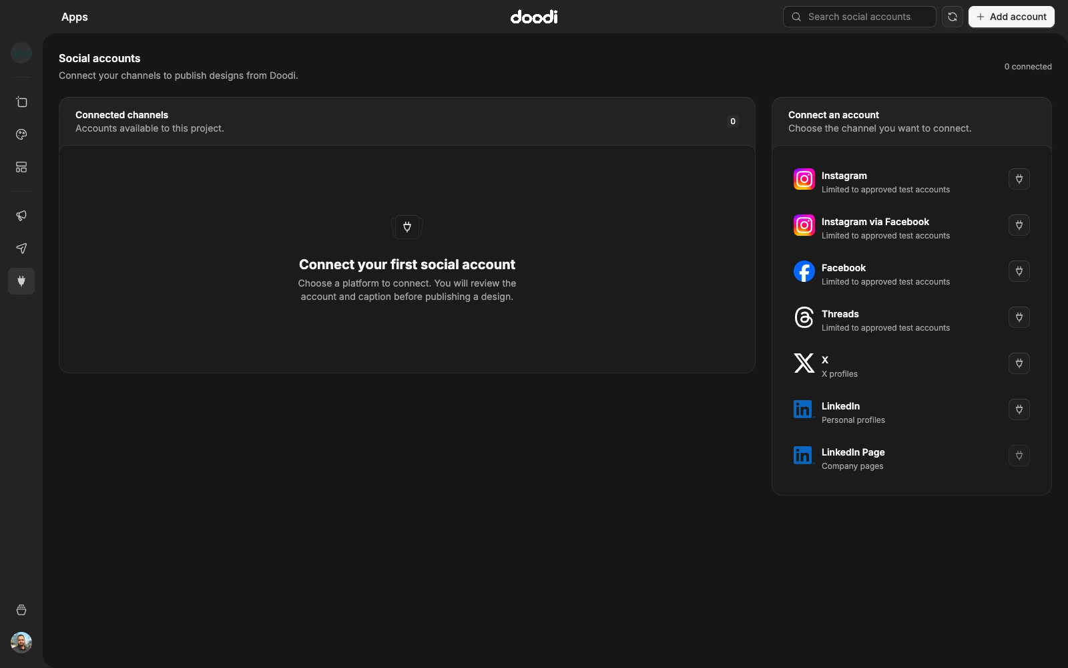Open the designs frame icon in the sidebar
This screenshot has height=668, width=1068.
21,102
